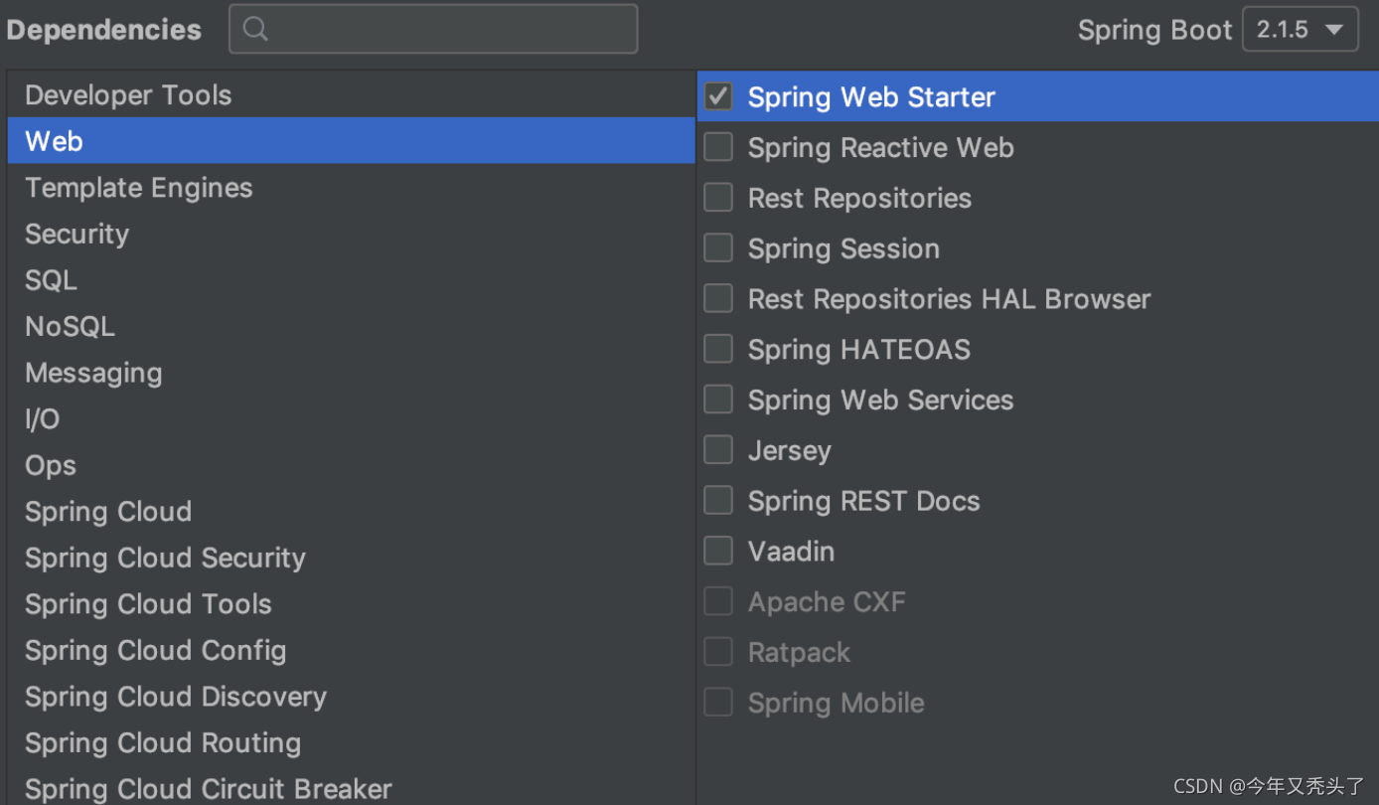Select the Messaging category

point(92,372)
